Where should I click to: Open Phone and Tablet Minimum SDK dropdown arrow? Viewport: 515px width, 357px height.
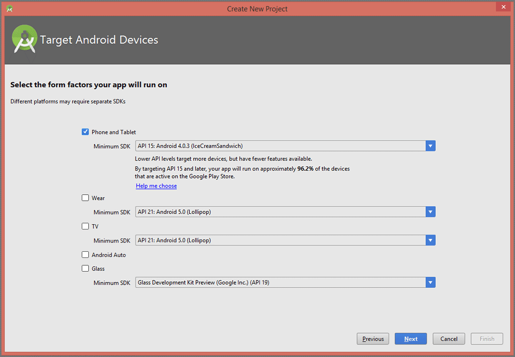coord(430,146)
